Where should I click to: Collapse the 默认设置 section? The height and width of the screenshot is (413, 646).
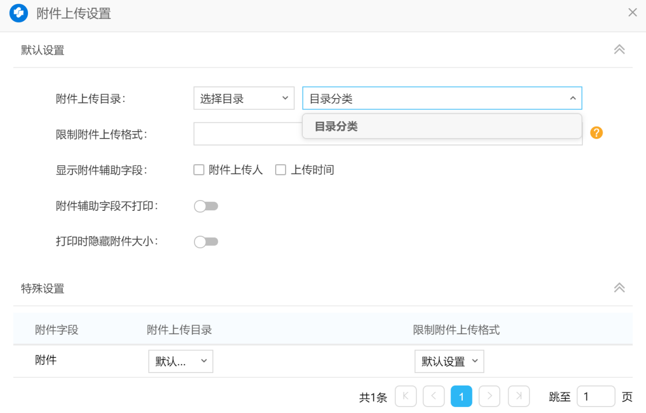[x=619, y=50]
